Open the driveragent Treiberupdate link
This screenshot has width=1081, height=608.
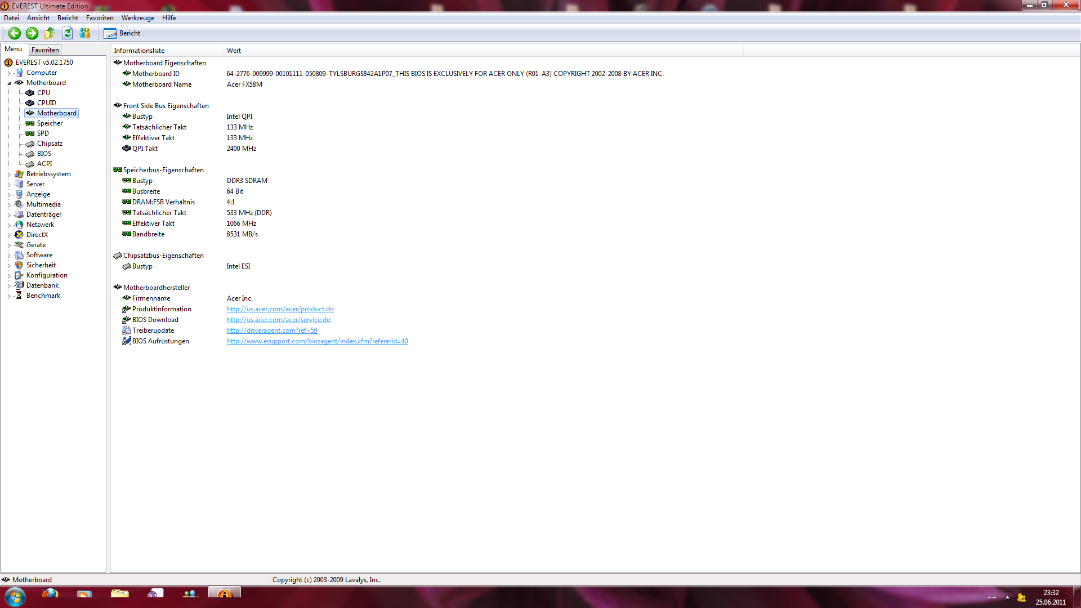point(272,330)
